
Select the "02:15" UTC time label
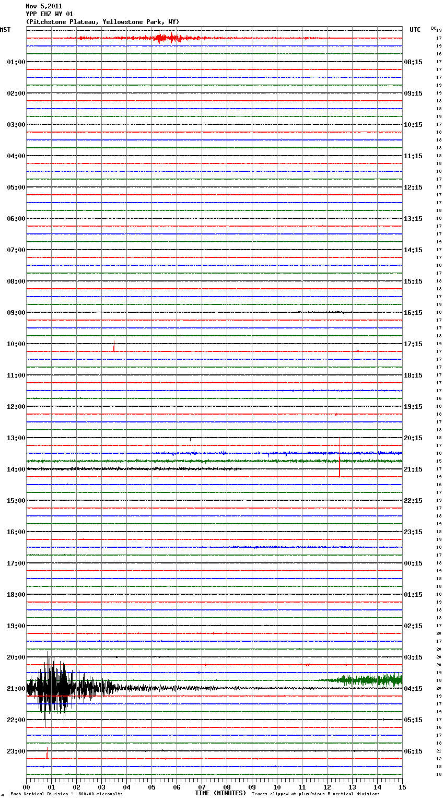[x=413, y=626]
